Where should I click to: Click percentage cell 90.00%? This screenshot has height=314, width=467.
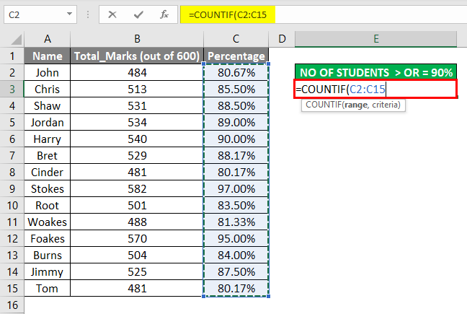tap(236, 139)
